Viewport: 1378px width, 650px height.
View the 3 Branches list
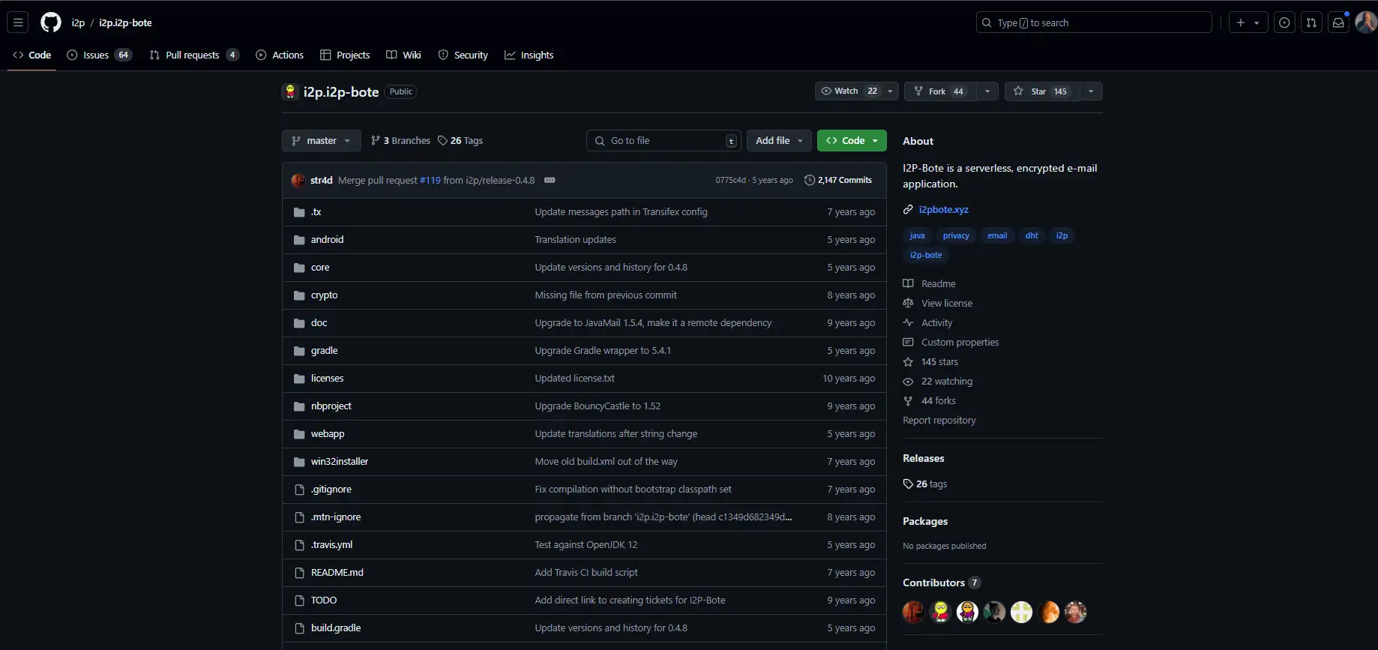401,141
